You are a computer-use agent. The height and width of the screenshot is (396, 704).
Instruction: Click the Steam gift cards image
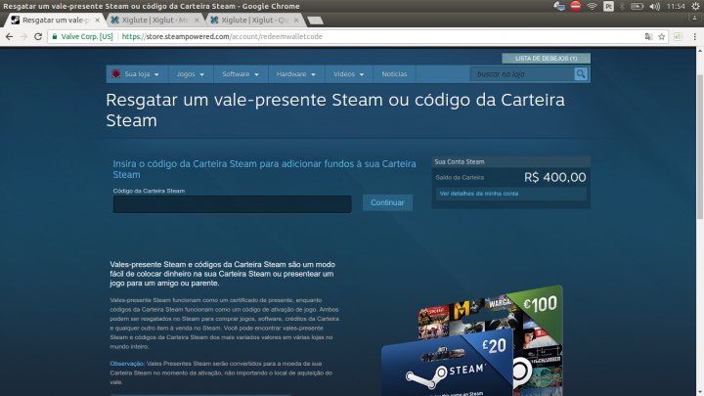point(471,341)
